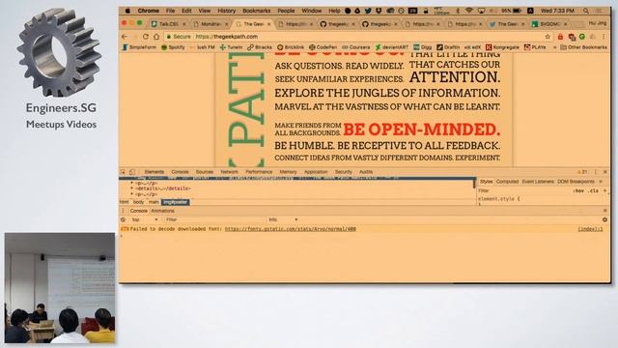The image size is (618, 348).
Task: Open the DevTools Sources tab
Action: (x=204, y=172)
